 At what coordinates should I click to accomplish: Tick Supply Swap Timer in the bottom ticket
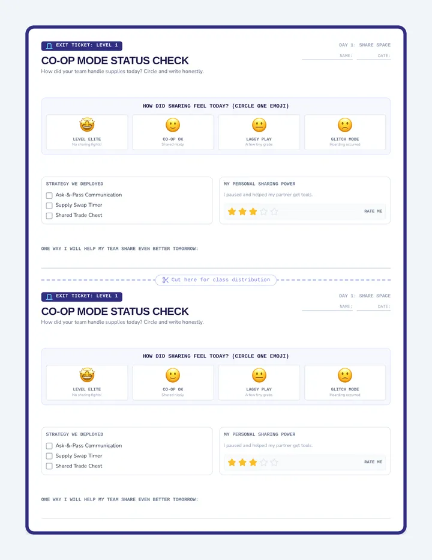click(x=49, y=456)
